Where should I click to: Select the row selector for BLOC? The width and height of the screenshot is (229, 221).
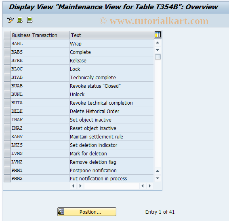click(x=7, y=69)
